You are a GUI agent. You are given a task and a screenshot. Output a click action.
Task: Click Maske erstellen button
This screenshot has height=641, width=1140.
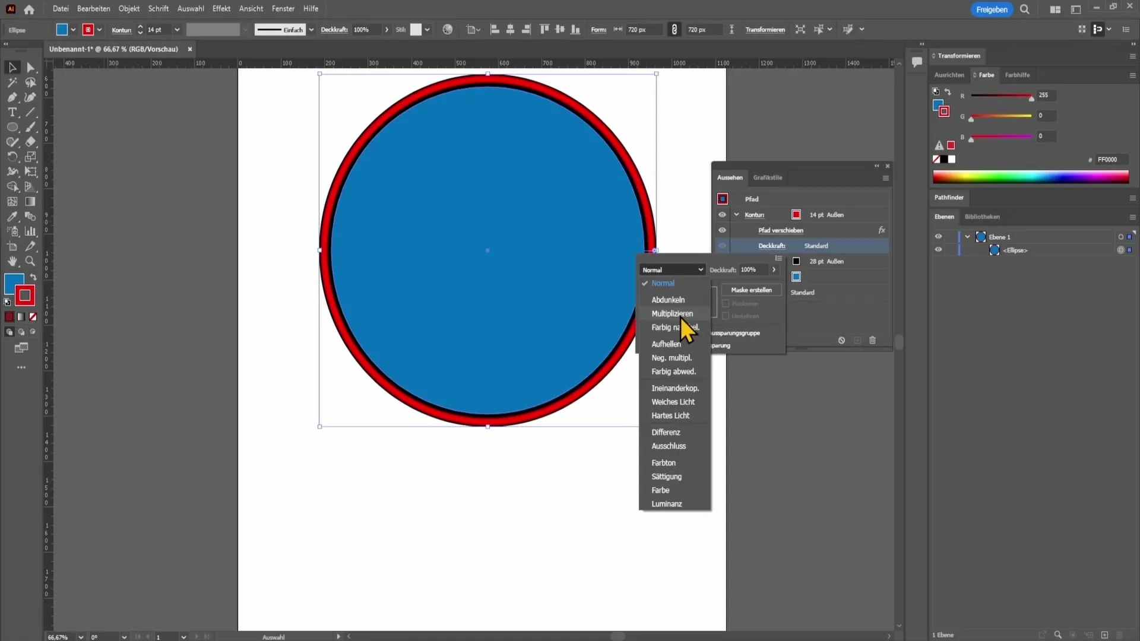(751, 290)
